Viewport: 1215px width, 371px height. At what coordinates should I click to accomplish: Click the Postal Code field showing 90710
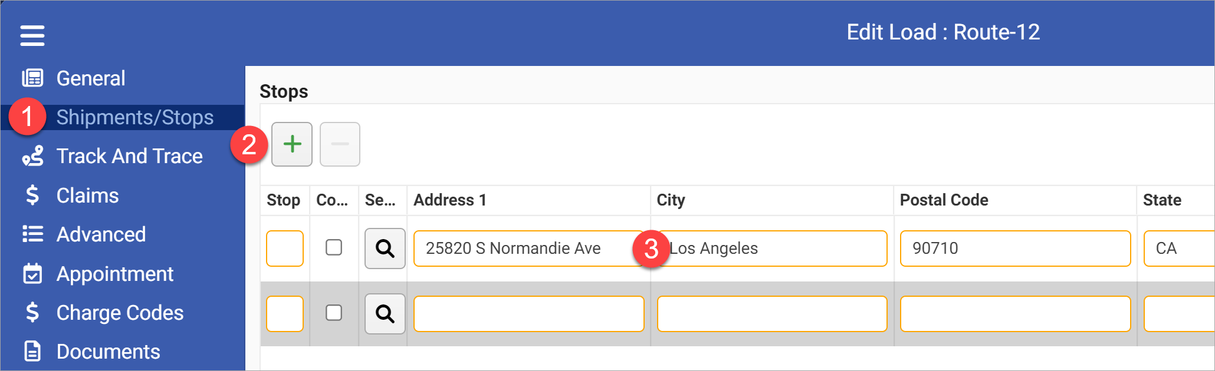tap(1014, 248)
